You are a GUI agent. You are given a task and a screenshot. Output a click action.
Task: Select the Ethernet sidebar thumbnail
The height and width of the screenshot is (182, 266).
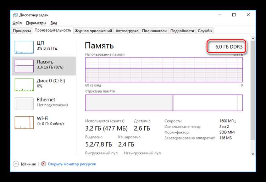pos(24,104)
